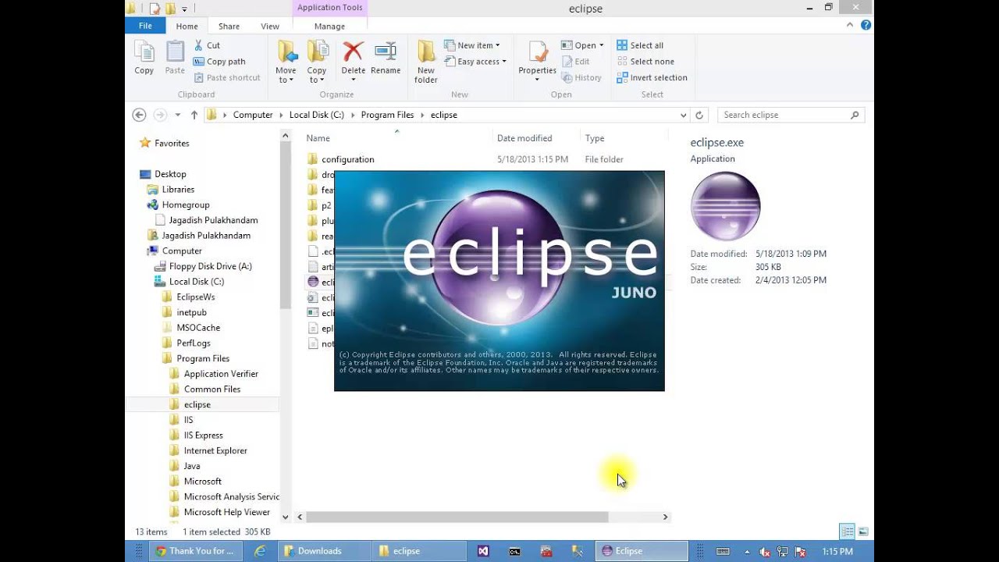999x562 pixels.
Task: Switch to the View ribbon tab
Action: [270, 27]
